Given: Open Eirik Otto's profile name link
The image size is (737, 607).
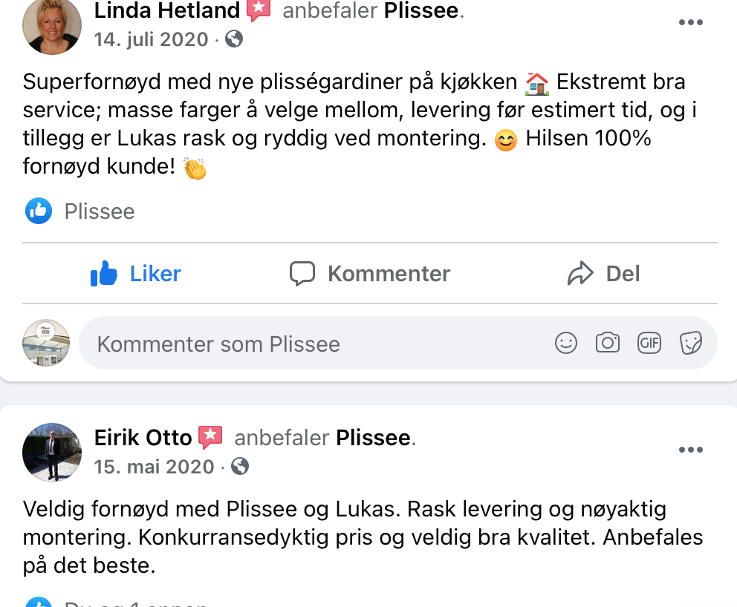Looking at the screenshot, I should pyautogui.click(x=143, y=438).
